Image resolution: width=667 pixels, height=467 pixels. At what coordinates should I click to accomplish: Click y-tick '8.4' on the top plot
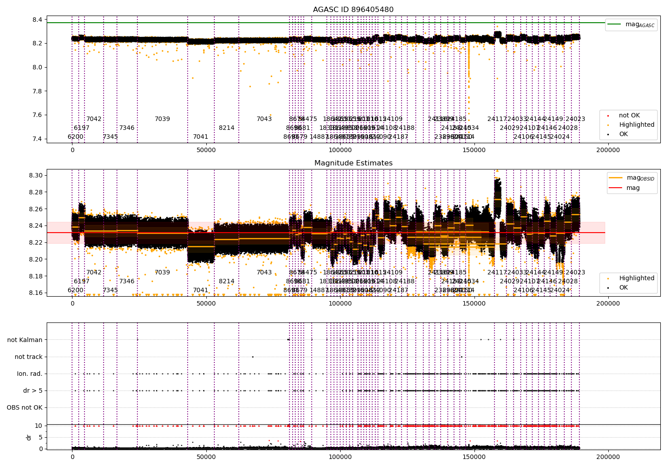37,20
